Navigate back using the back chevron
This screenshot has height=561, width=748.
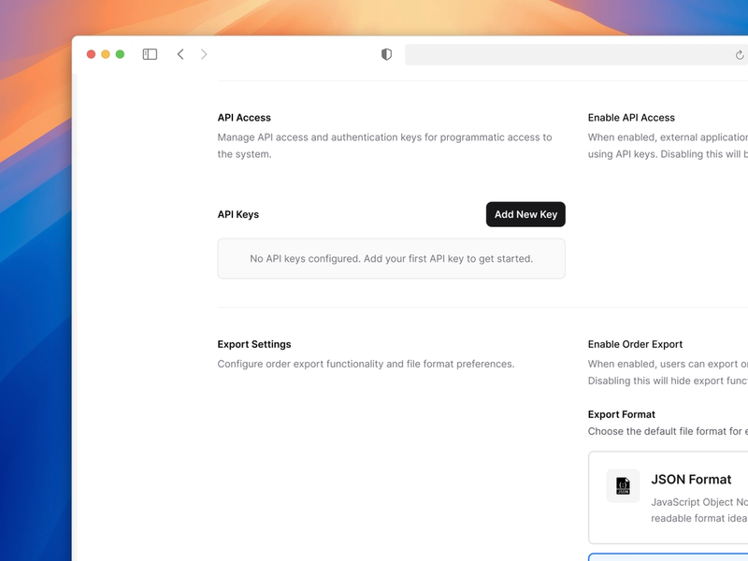click(x=180, y=54)
